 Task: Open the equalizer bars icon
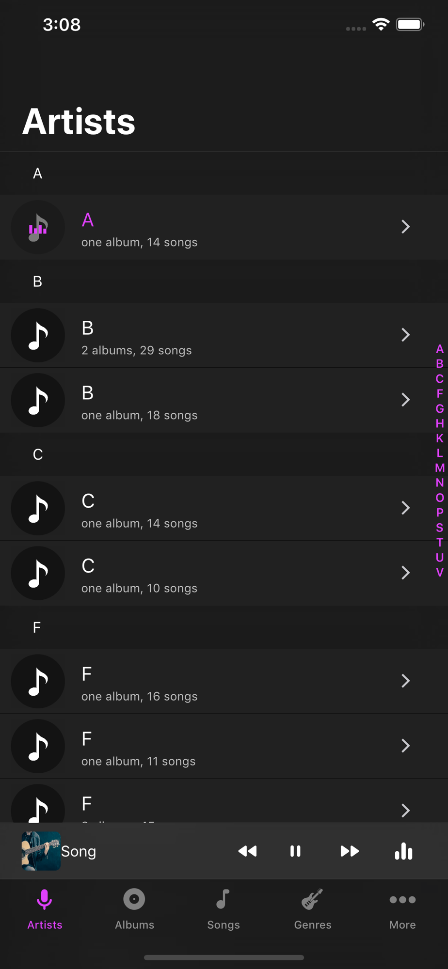point(403,851)
